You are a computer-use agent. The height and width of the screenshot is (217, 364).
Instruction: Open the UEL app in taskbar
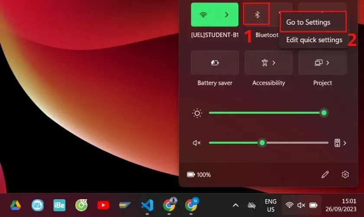38,205
